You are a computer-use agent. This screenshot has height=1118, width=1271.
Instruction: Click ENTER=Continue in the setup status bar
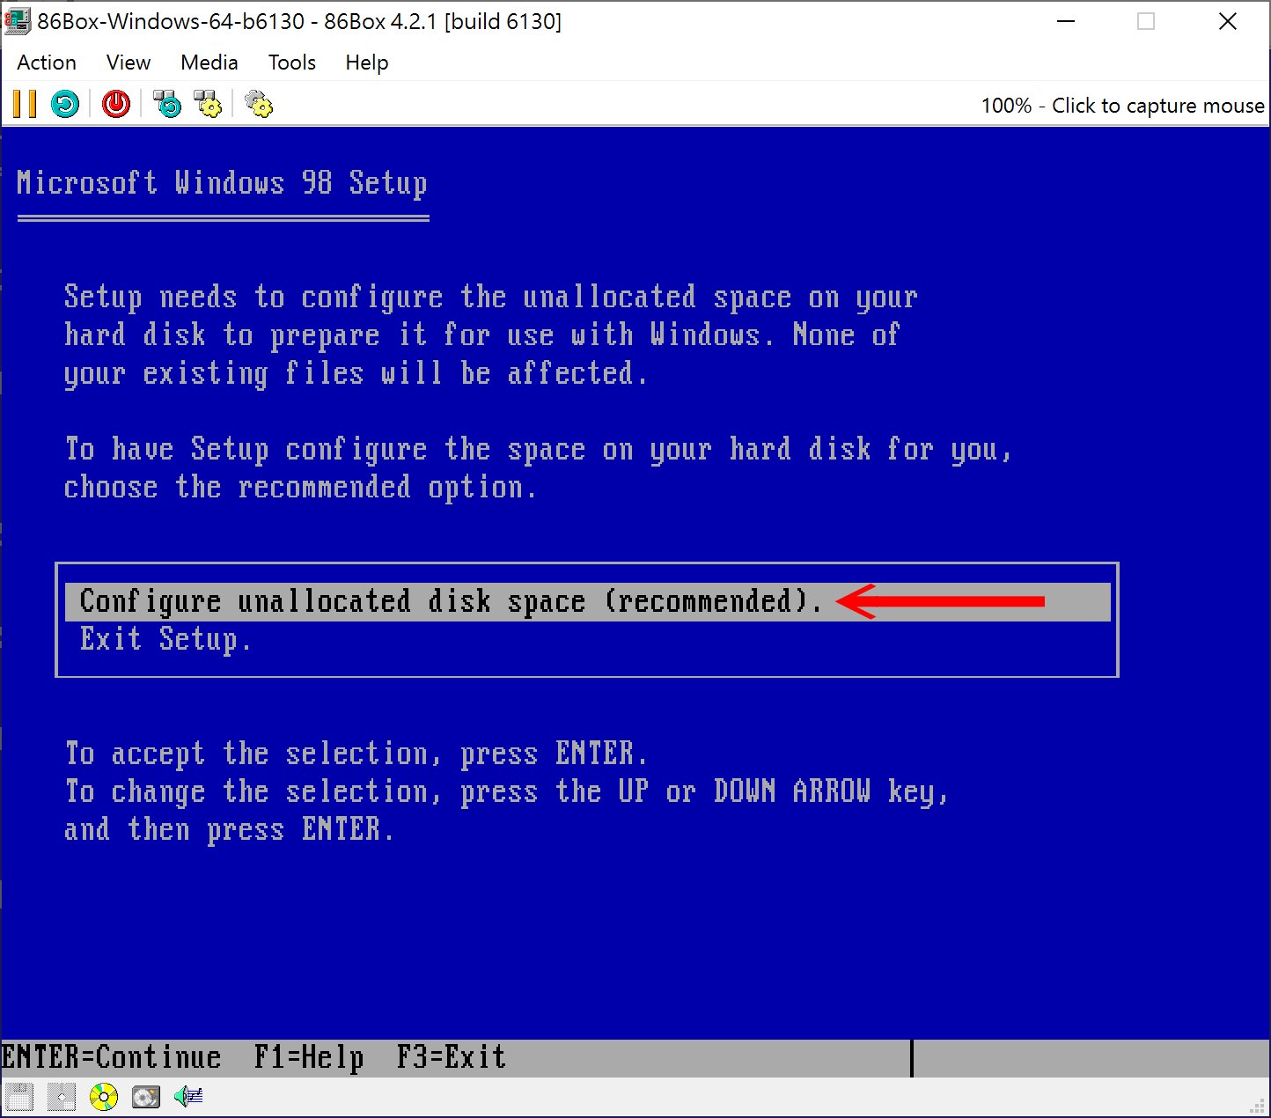(x=112, y=1057)
